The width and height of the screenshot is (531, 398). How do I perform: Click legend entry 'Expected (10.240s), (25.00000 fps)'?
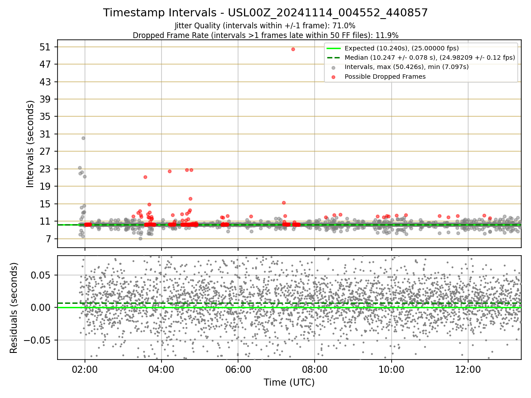coord(401,48)
